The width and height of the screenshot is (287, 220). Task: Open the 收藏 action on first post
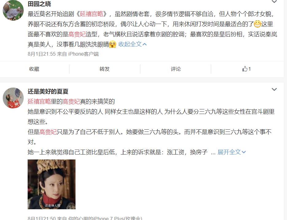[x=34, y=69]
